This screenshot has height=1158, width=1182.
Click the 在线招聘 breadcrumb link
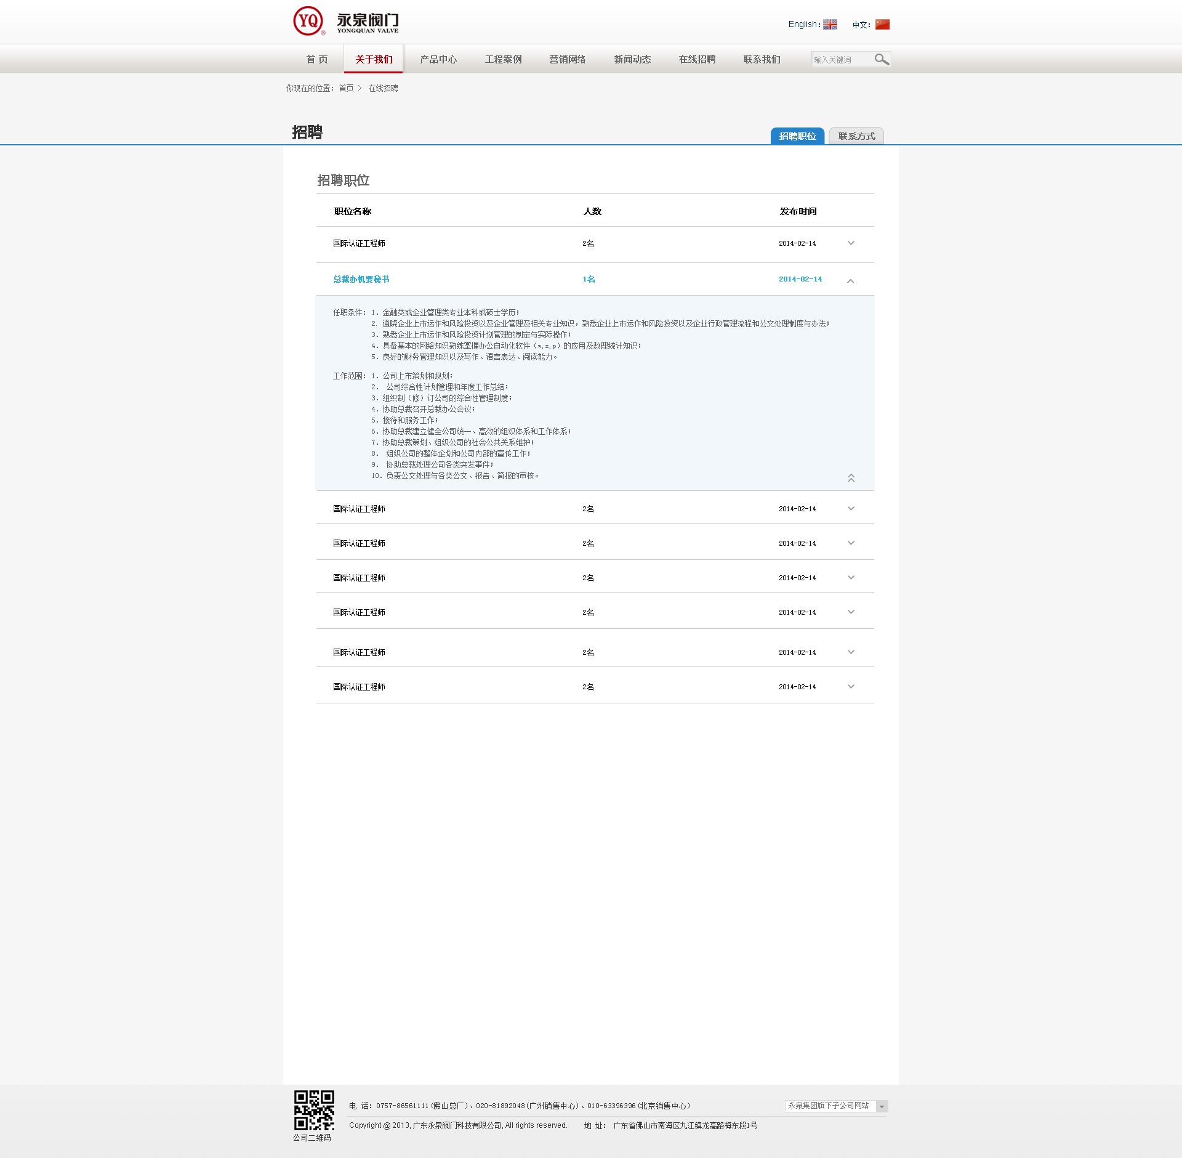pos(383,89)
